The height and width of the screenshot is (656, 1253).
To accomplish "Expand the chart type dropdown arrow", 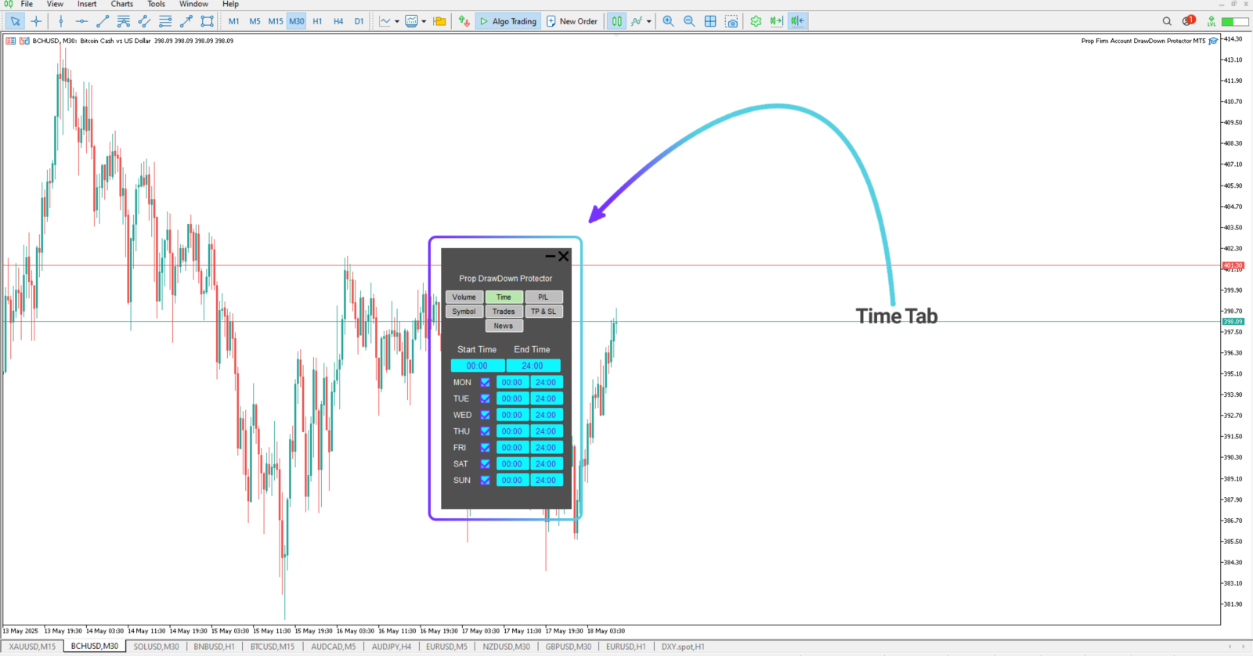I will tap(397, 21).
